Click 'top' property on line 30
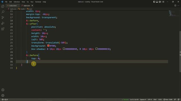181x101 pixels. tap(33, 59)
